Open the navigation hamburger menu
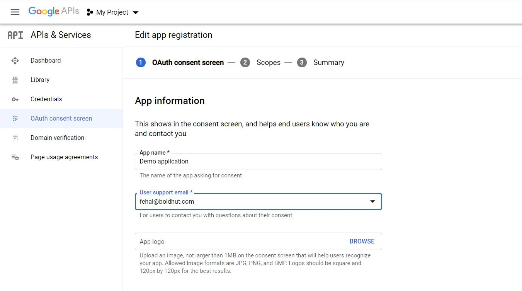The width and height of the screenshot is (522, 291). 15,12
